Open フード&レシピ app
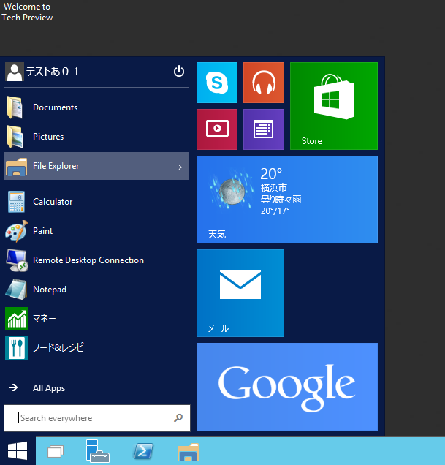This screenshot has height=465, width=445. [96, 348]
